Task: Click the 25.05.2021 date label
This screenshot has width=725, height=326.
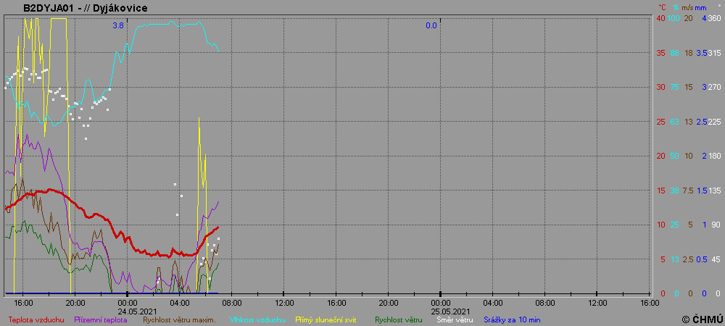Action: pyautogui.click(x=441, y=309)
